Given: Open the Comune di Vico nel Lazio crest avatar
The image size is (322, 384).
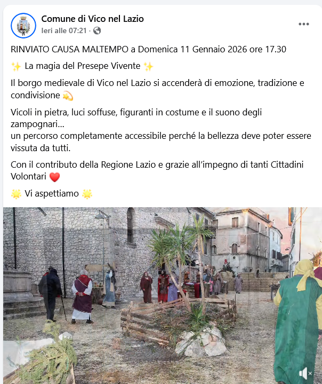Looking at the screenshot, I should click(23, 26).
